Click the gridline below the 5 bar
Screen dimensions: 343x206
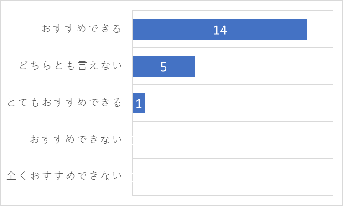tap(232, 85)
